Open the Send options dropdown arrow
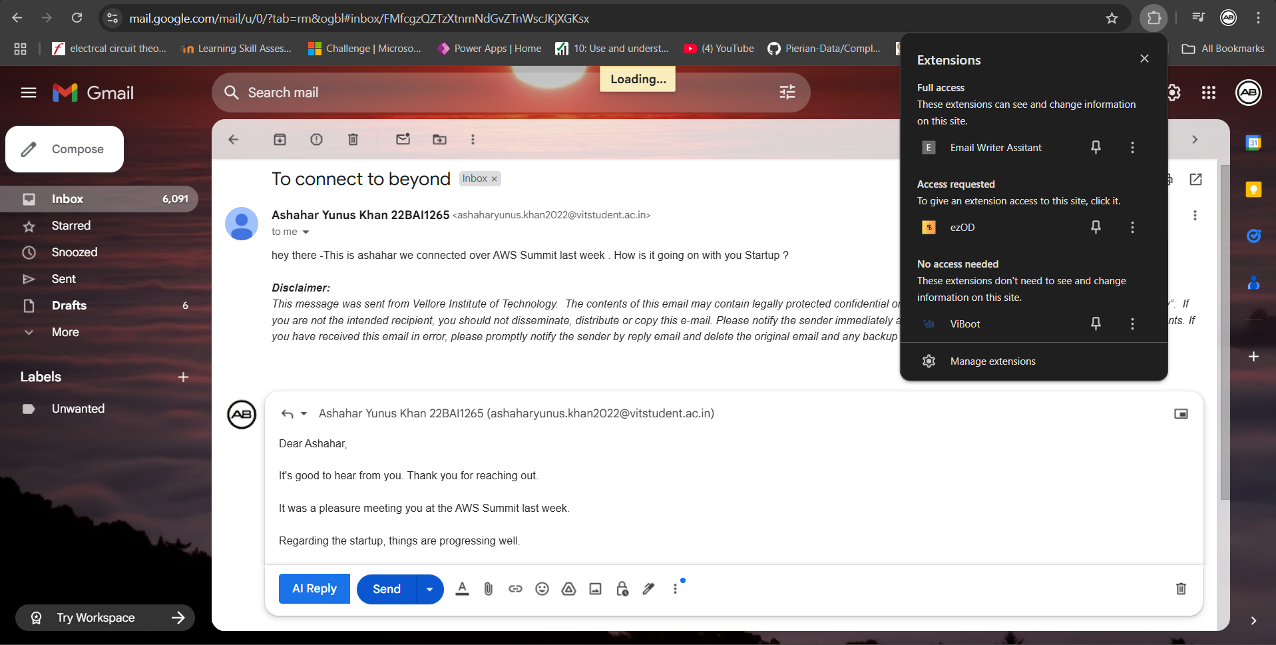This screenshot has height=645, width=1276. (x=430, y=589)
